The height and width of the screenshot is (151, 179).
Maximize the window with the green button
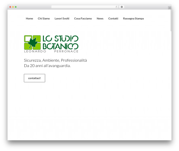pyautogui.click(x=16, y=7)
